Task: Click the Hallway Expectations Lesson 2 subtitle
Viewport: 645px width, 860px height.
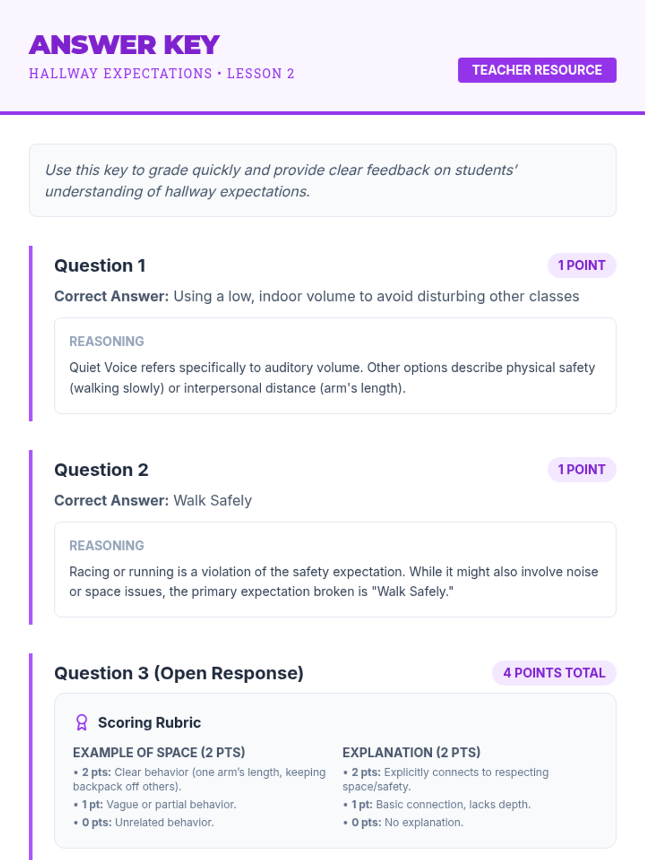Action: (162, 74)
